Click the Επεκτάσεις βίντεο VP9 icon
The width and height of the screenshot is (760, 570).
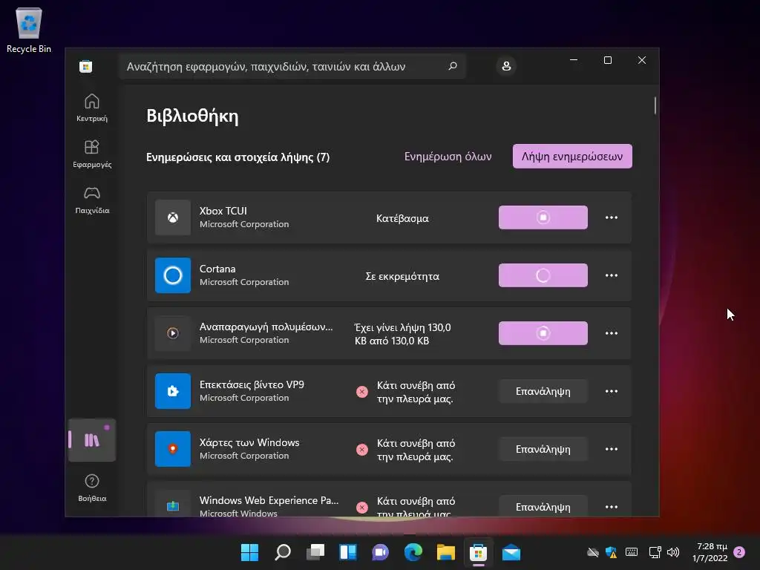pyautogui.click(x=172, y=391)
